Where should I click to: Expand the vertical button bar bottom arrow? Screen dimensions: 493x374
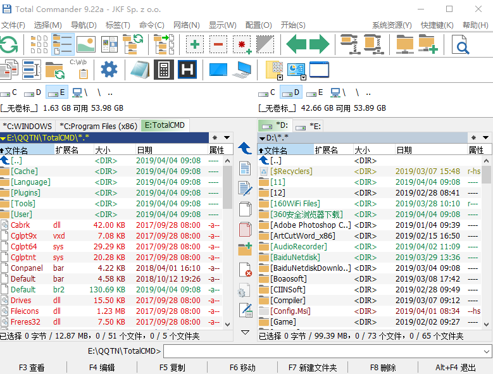tap(246, 332)
